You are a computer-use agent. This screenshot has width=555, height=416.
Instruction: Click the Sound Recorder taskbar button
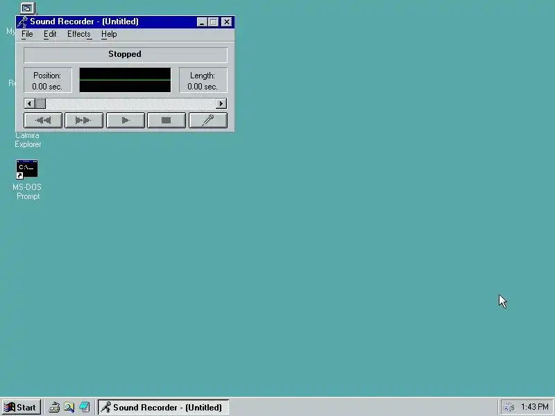click(163, 408)
